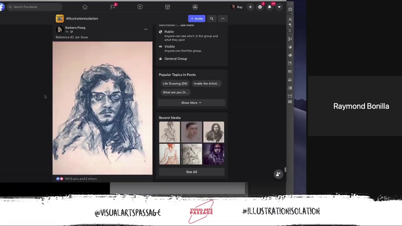
Task: Click the General Group people icon
Action: (160, 59)
